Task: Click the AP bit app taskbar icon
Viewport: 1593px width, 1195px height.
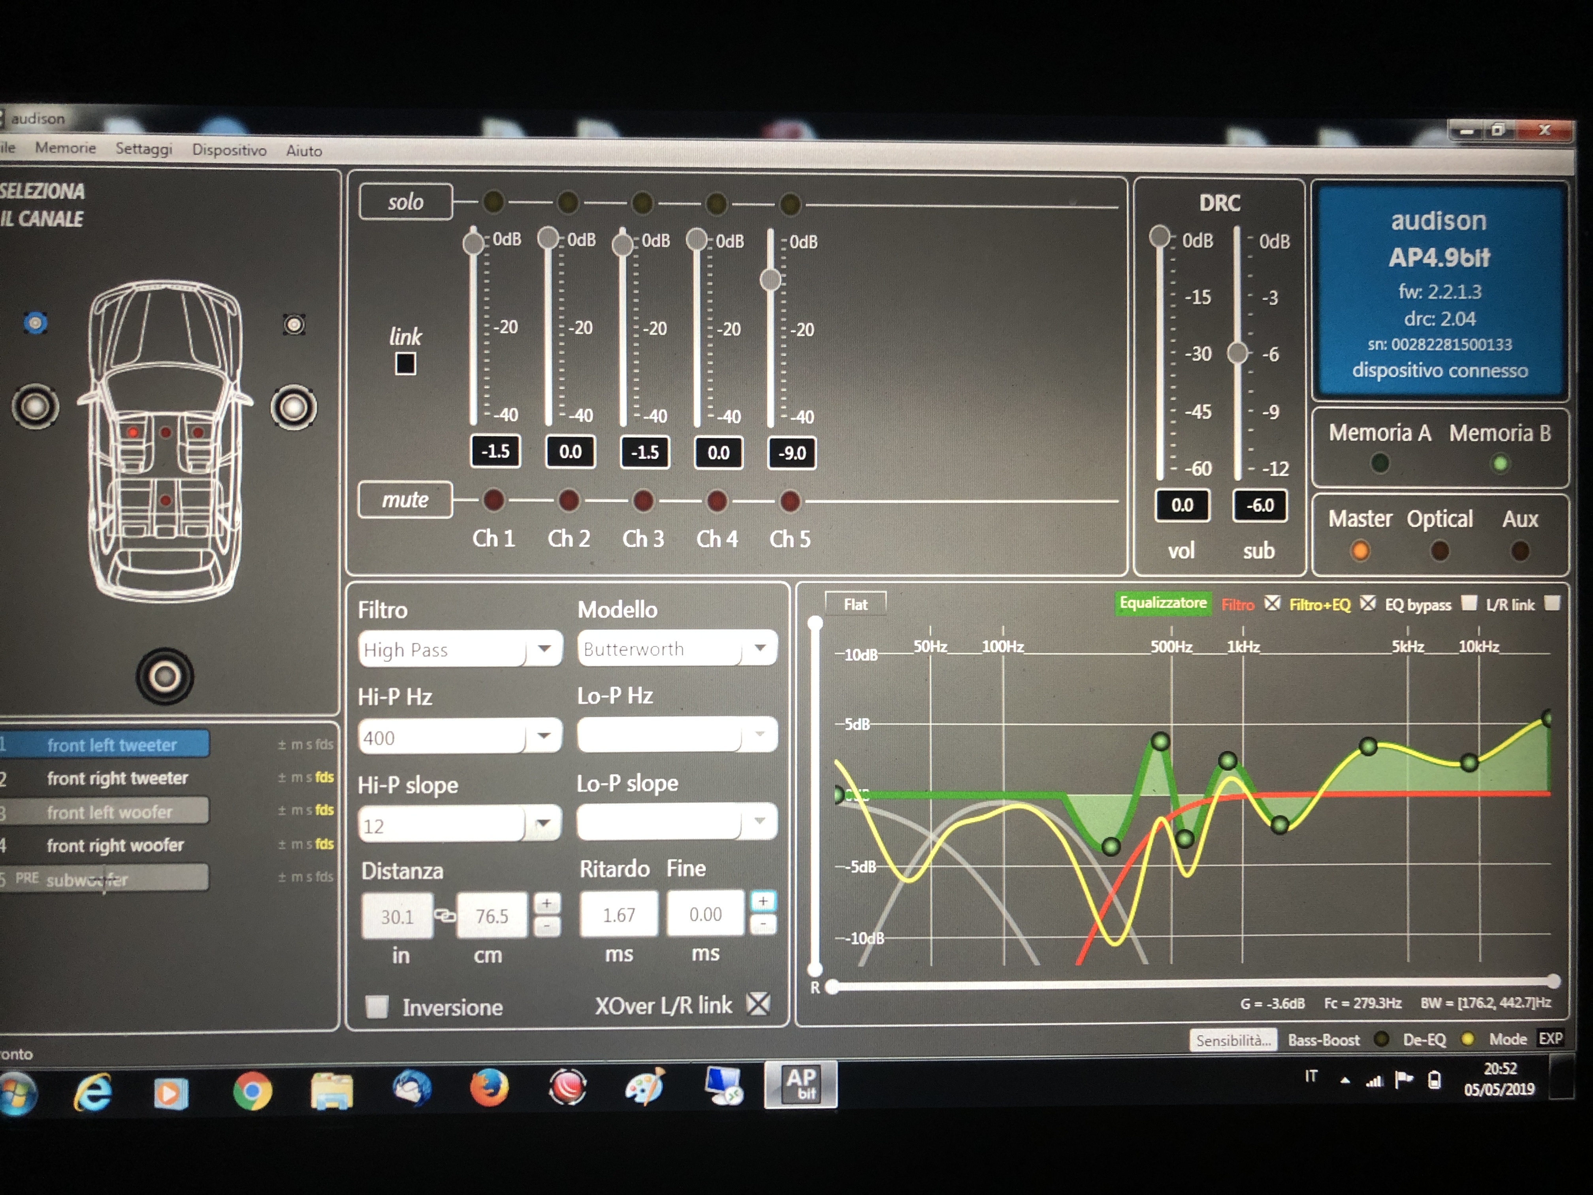Action: (x=801, y=1084)
